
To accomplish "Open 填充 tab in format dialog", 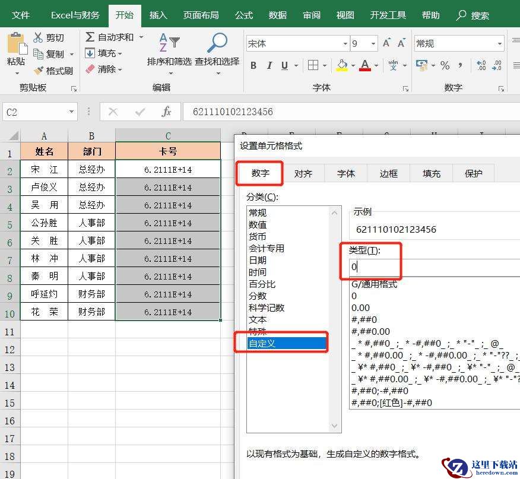I will 431,173.
